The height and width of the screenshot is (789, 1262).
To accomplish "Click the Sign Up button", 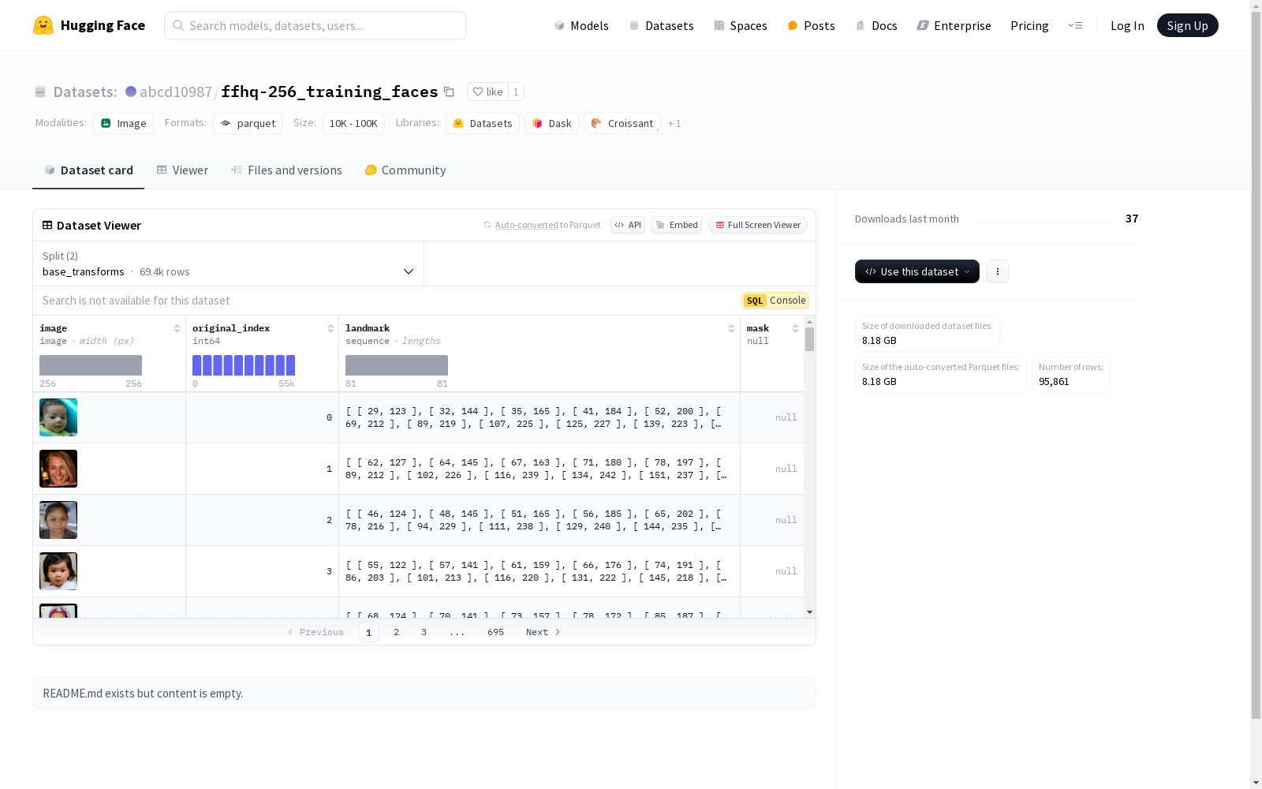I will pyautogui.click(x=1188, y=25).
